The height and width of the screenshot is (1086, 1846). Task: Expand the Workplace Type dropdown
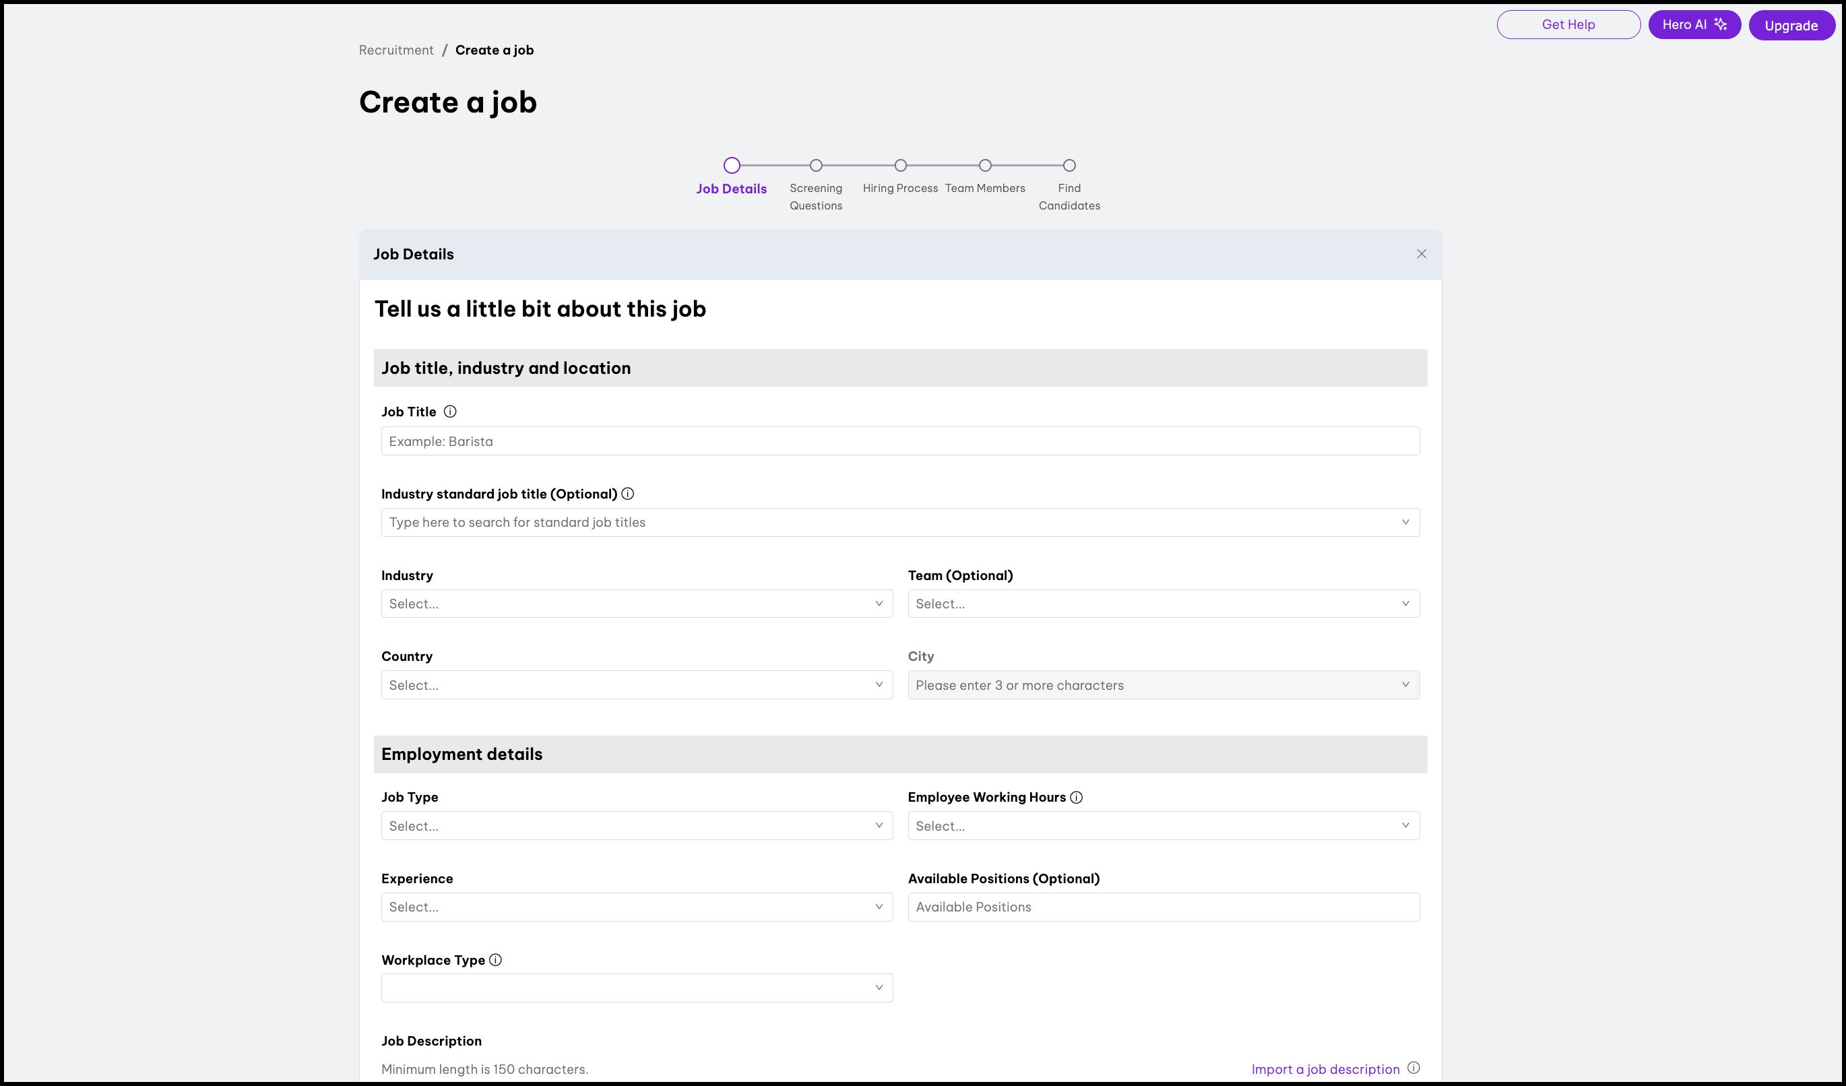pos(636,988)
